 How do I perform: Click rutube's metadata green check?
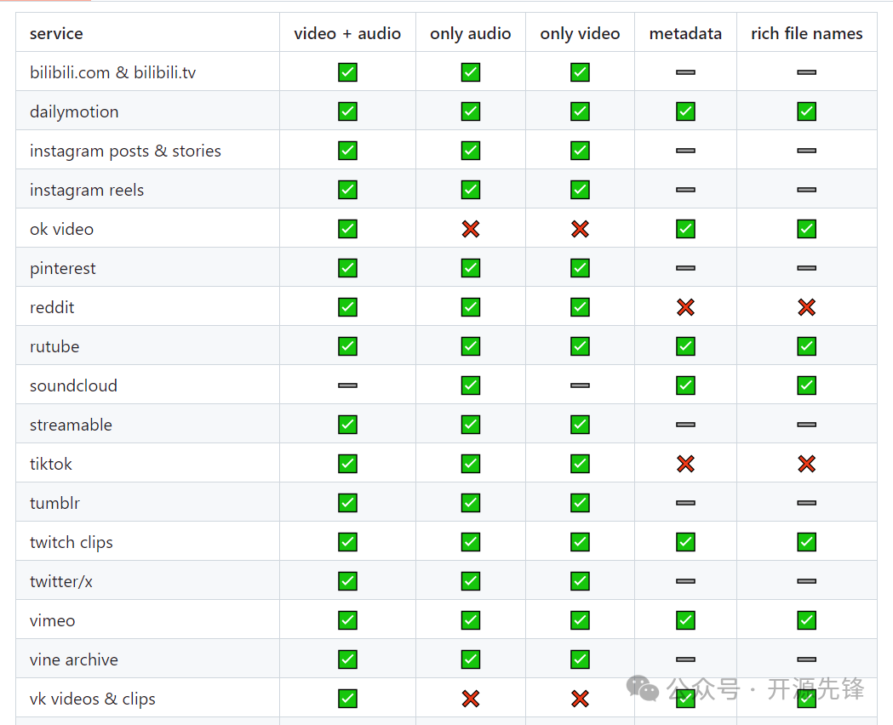point(685,346)
